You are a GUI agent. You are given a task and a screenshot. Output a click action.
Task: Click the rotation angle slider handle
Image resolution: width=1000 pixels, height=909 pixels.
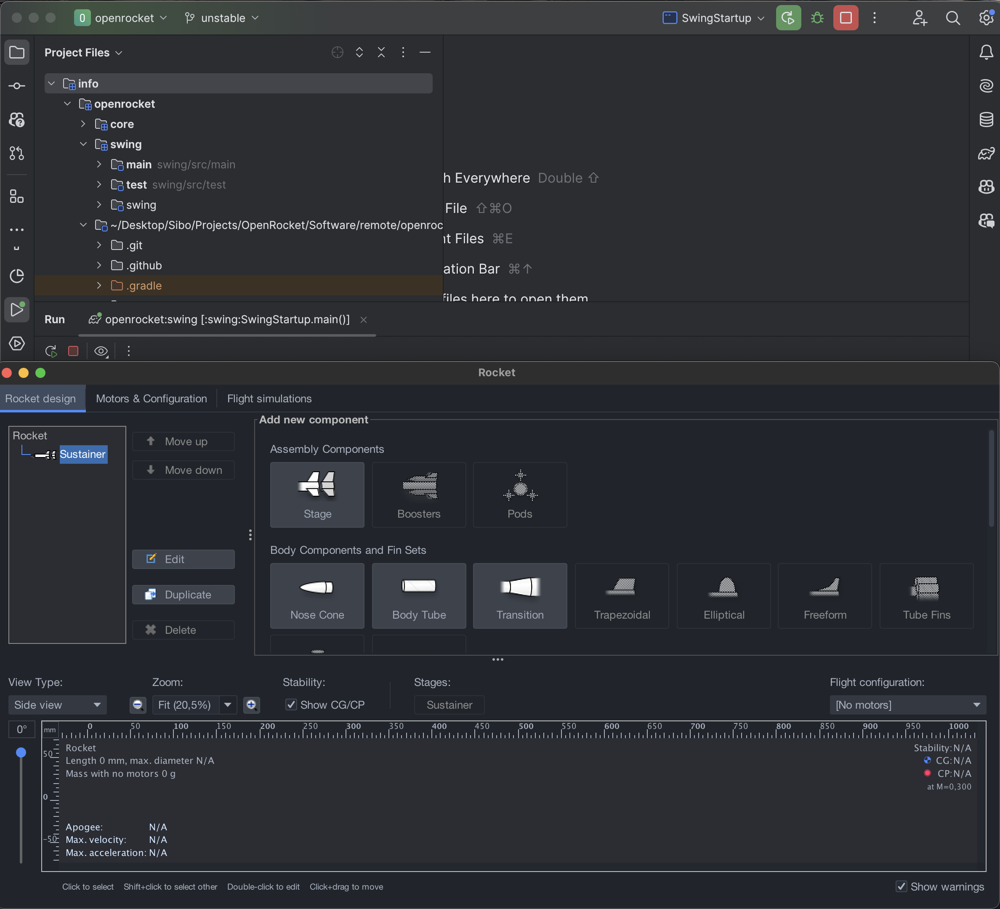(x=21, y=752)
